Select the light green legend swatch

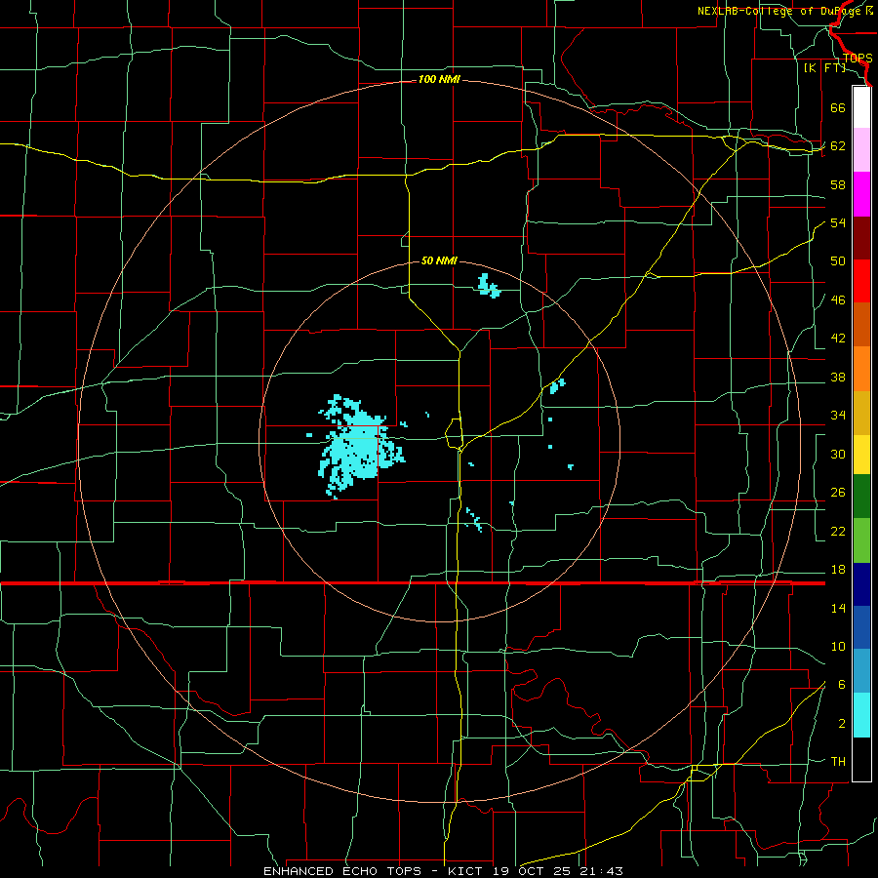(x=861, y=540)
